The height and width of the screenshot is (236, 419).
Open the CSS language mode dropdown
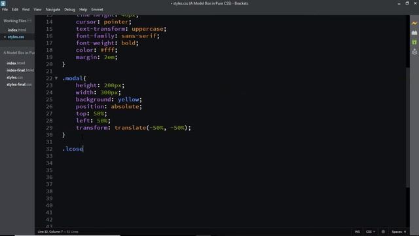click(371, 231)
